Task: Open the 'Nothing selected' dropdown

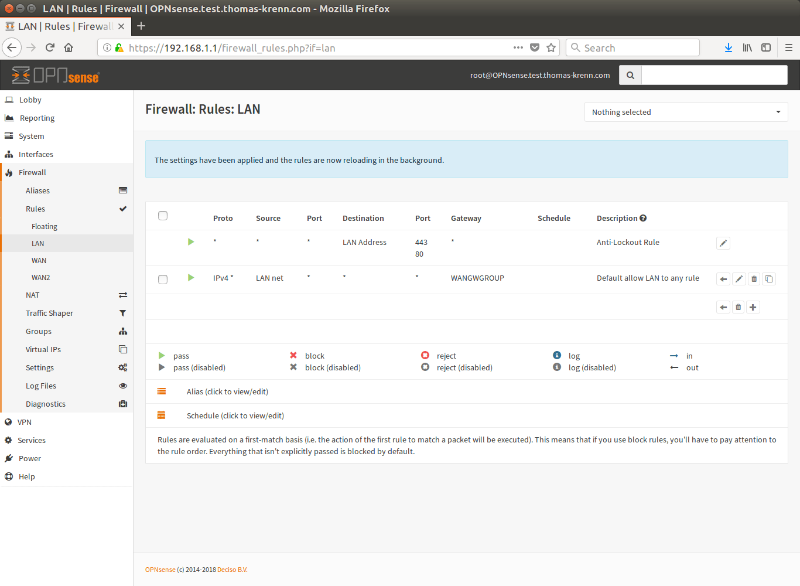Action: [x=686, y=112]
